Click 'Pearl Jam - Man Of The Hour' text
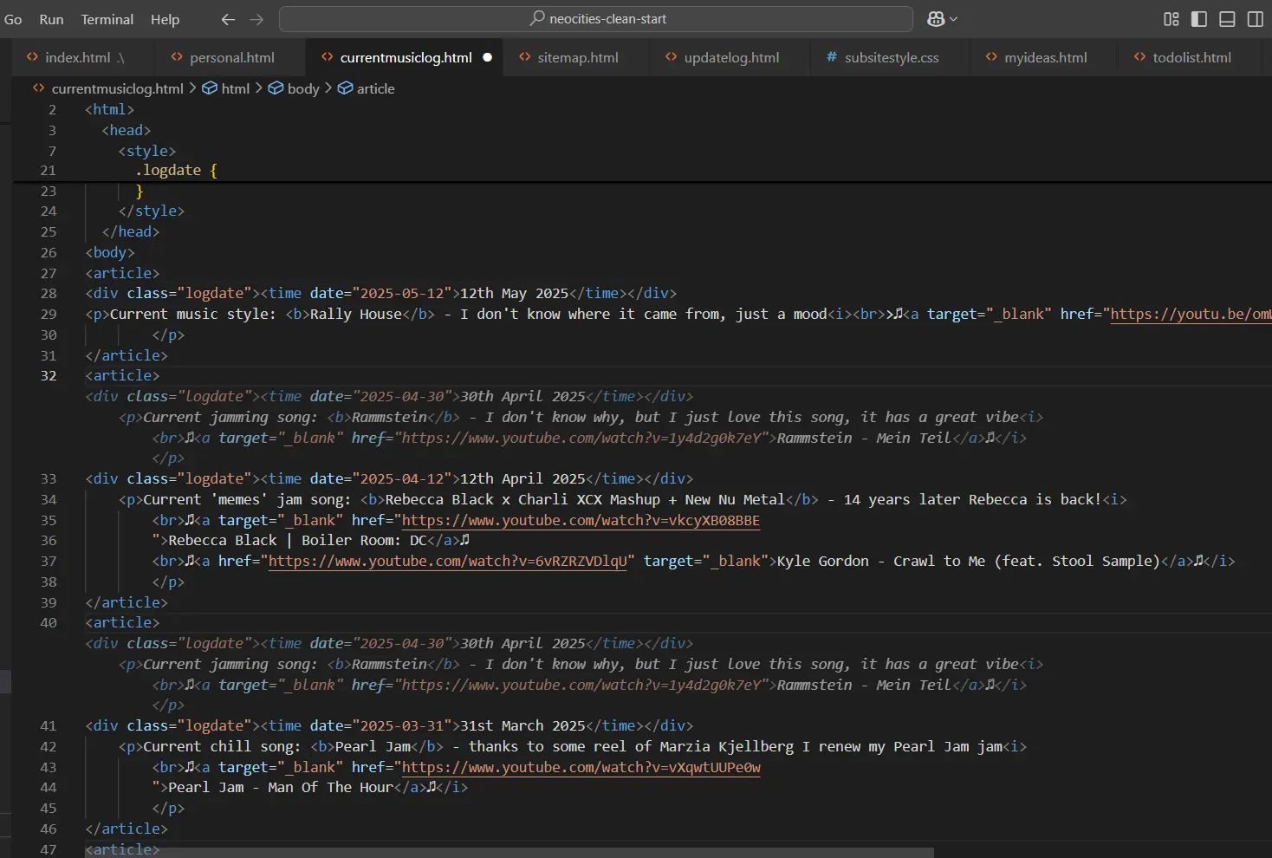Image resolution: width=1272 pixels, height=858 pixels. tap(281, 787)
